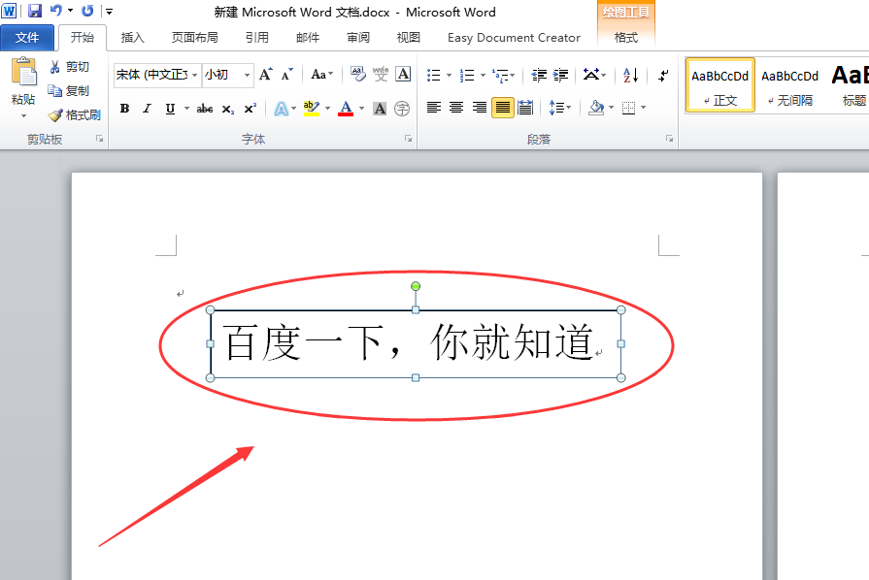Open underline style dropdown arrow
The image size is (869, 580).
pyautogui.click(x=186, y=109)
